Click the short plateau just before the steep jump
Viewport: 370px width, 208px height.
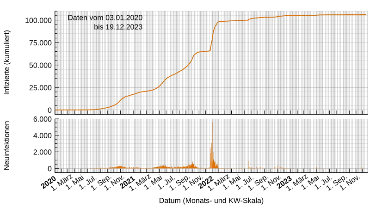(x=203, y=51)
